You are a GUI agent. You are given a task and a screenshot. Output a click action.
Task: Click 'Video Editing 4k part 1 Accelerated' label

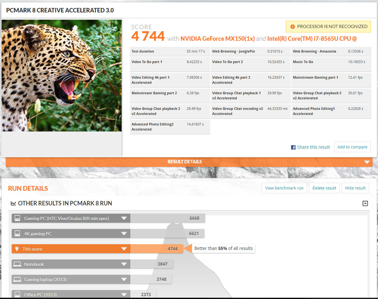click(x=150, y=80)
